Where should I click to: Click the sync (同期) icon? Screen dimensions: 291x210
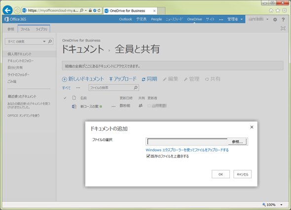pyautogui.click(x=144, y=79)
